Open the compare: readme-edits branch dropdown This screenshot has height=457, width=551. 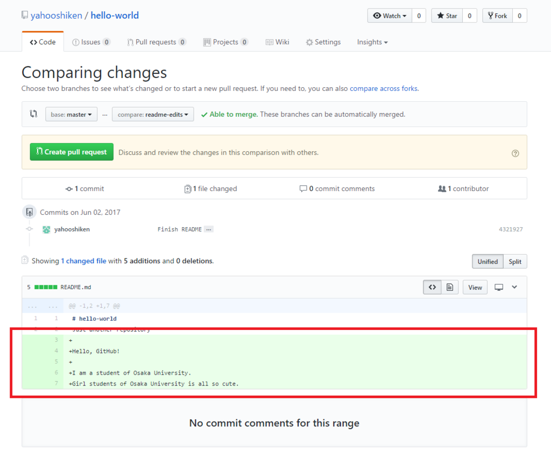pyautogui.click(x=153, y=114)
